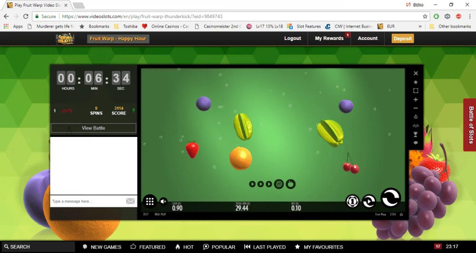Open My Rewards

click(329, 38)
